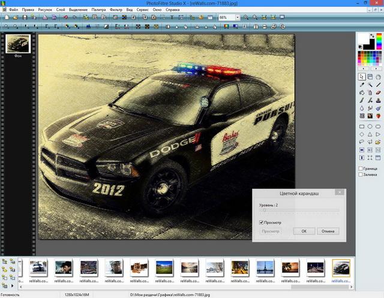Select the tiger image thumbnail
This screenshot has height=298, width=384.
(x=139, y=267)
